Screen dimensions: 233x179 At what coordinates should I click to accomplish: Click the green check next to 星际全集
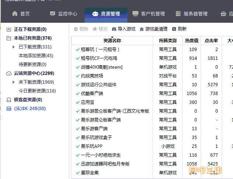coord(78,173)
